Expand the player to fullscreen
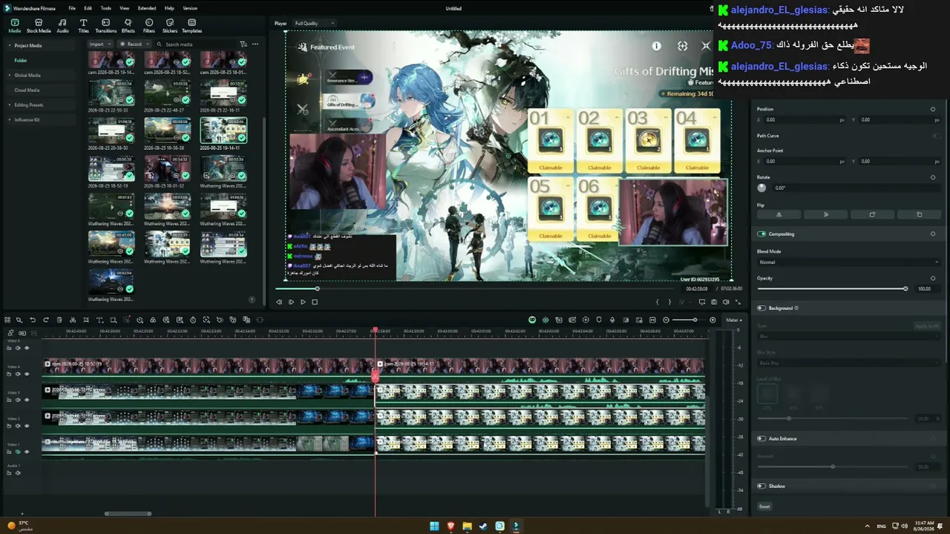 738,302
